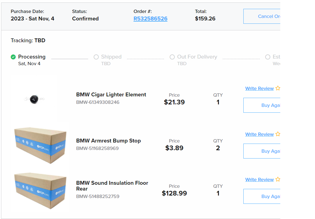Select the BMW Armrest Bump Stop title
Screen dimensions: 315x219
coord(108,141)
